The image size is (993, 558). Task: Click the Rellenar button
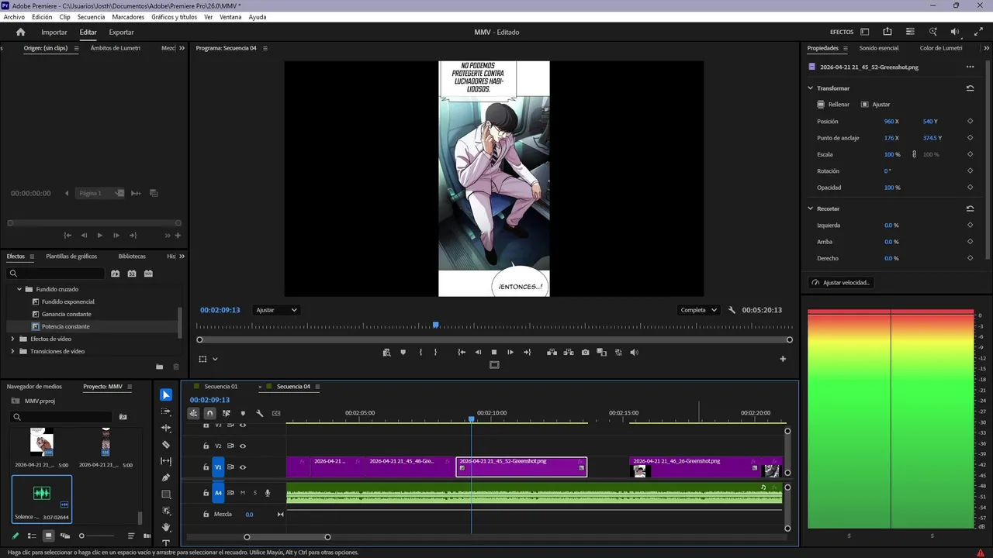[833, 105]
